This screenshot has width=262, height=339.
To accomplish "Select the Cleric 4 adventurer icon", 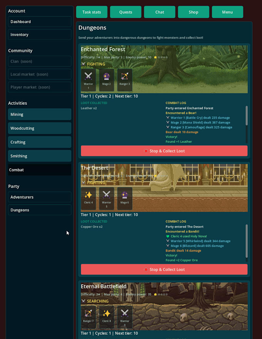I will click(88, 198).
